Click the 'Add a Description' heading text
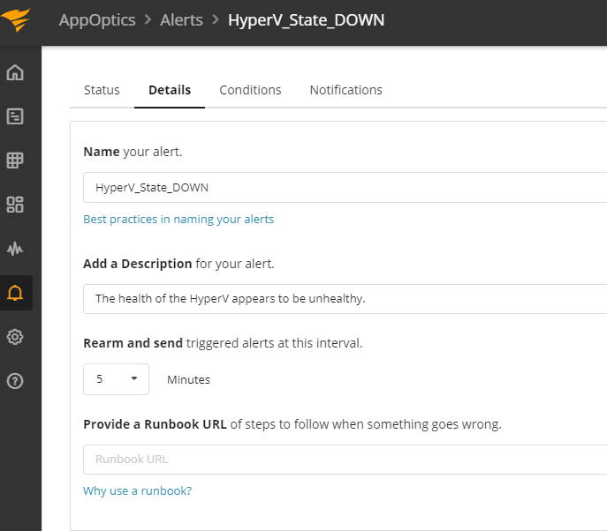The width and height of the screenshot is (607, 531). click(138, 264)
